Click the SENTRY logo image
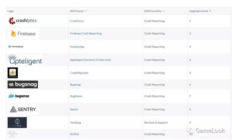Image resolution: width=232 pixels, height=140 pixels. [23, 109]
